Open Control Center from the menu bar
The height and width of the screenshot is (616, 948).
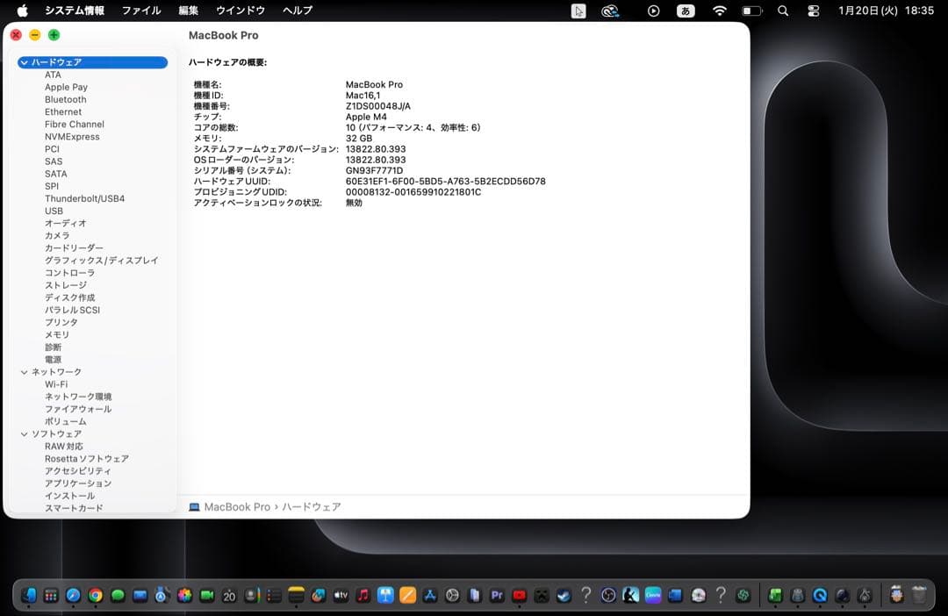click(813, 11)
